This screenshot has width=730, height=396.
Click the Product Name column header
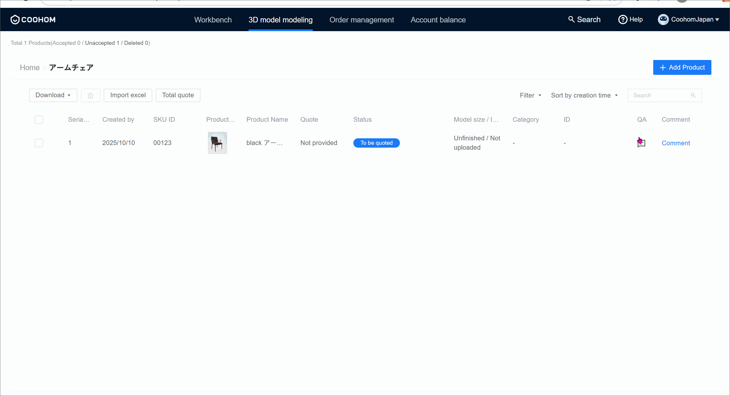coord(267,119)
